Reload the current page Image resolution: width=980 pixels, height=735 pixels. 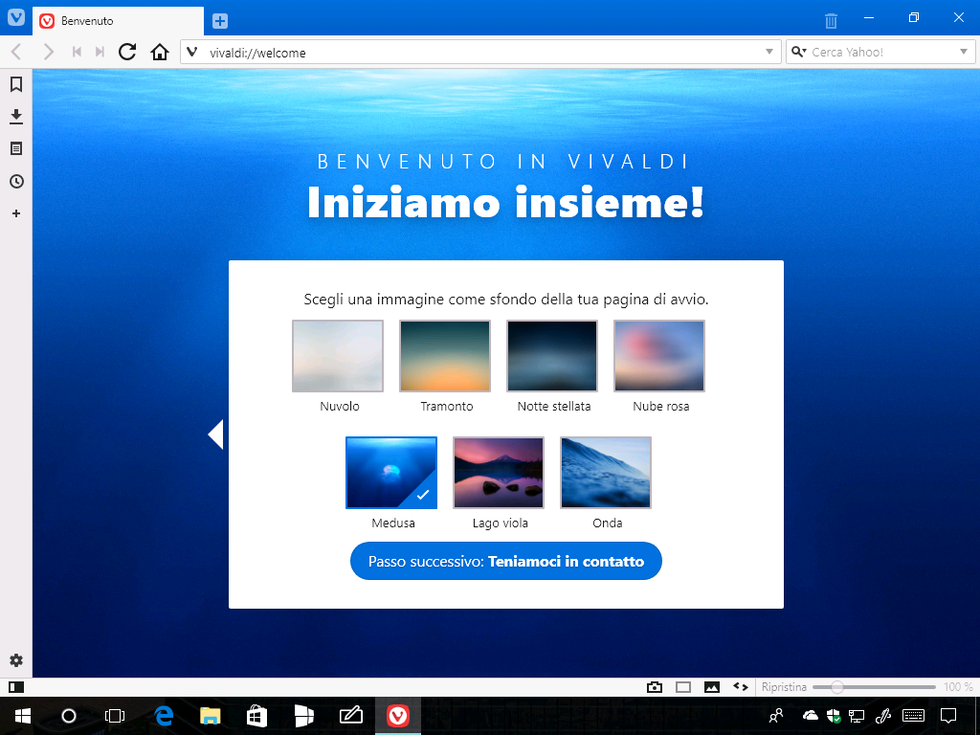[127, 52]
